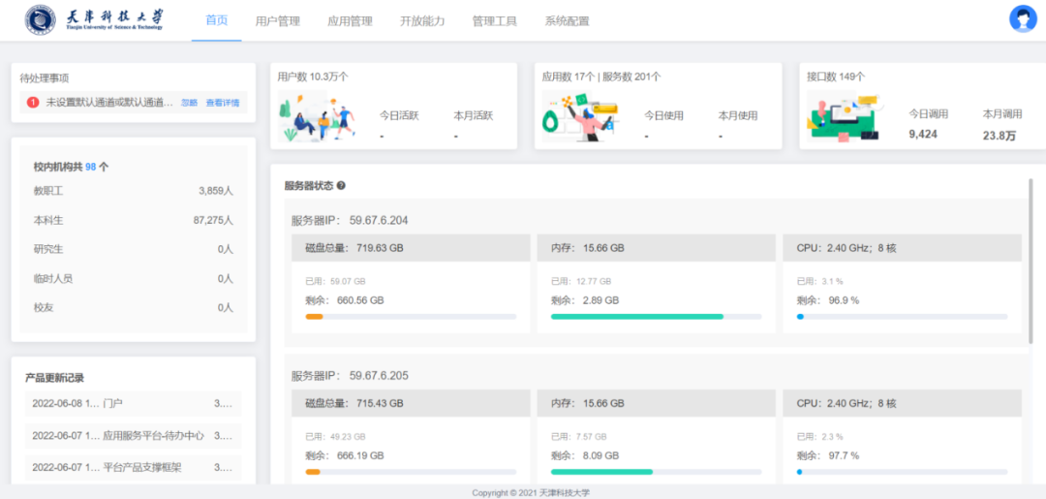The width and height of the screenshot is (1046, 499).
Task: Click the 接口数 card illustration
Action: pos(843,118)
